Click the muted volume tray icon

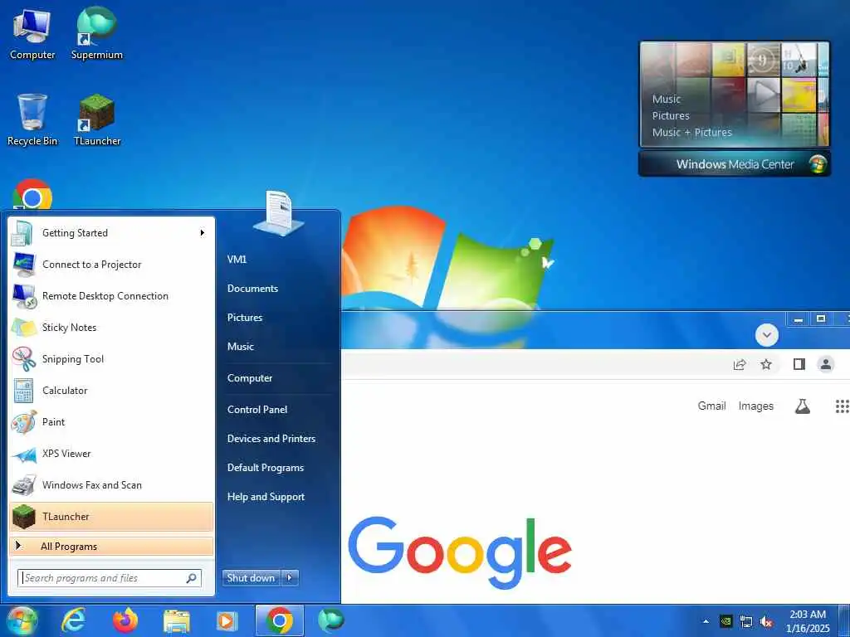click(x=766, y=622)
